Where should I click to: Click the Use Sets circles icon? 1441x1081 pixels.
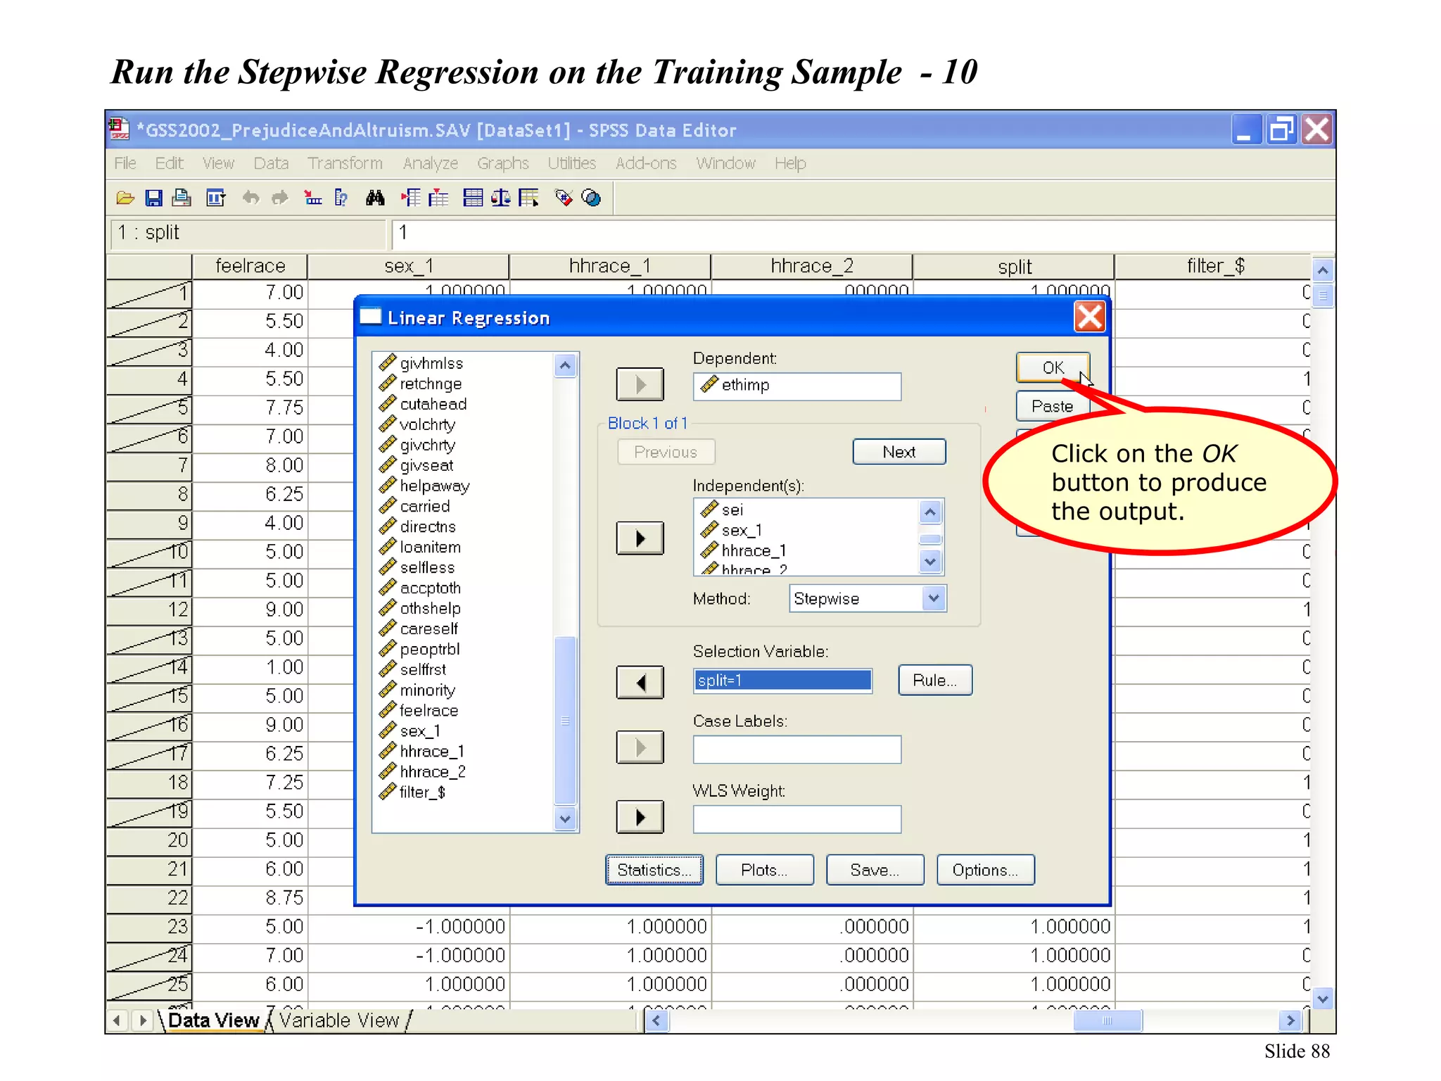592,198
